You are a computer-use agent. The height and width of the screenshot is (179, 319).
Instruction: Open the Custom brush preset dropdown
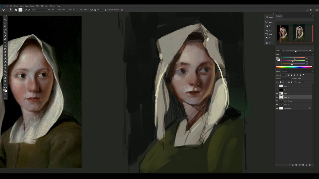coord(39,10)
